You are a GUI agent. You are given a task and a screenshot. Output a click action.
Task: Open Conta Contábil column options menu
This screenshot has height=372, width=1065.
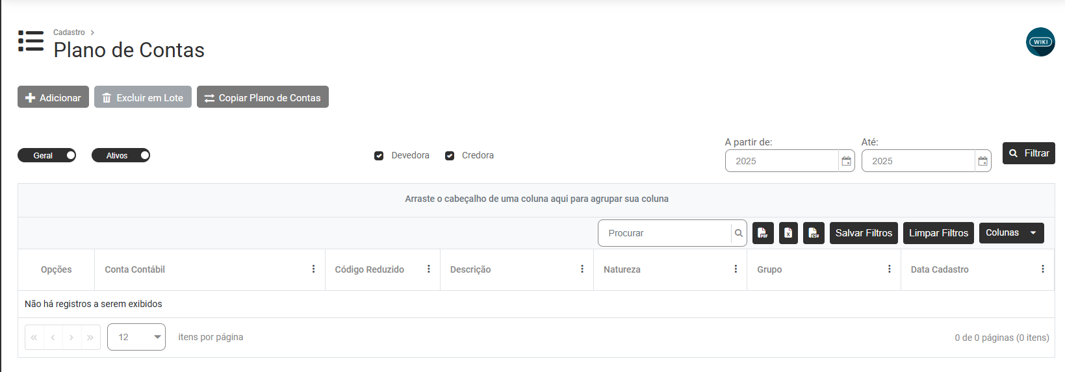point(313,269)
